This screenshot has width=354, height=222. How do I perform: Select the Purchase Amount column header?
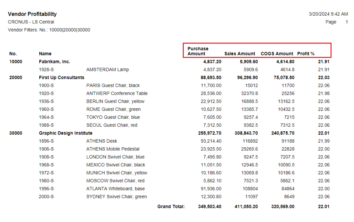(x=198, y=51)
